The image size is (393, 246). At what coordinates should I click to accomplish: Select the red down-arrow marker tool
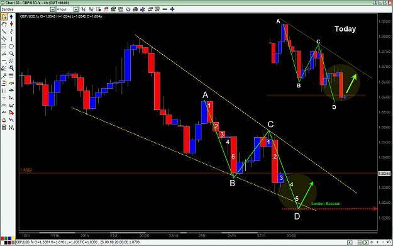(x=11, y=24)
